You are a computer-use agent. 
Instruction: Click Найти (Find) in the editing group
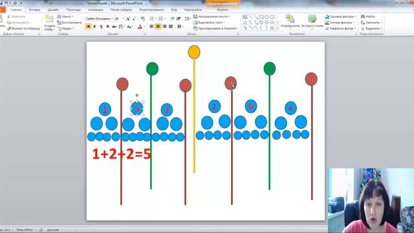click(368, 16)
